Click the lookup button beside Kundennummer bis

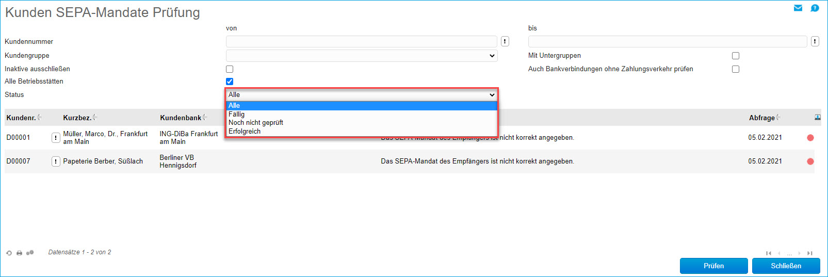(815, 41)
